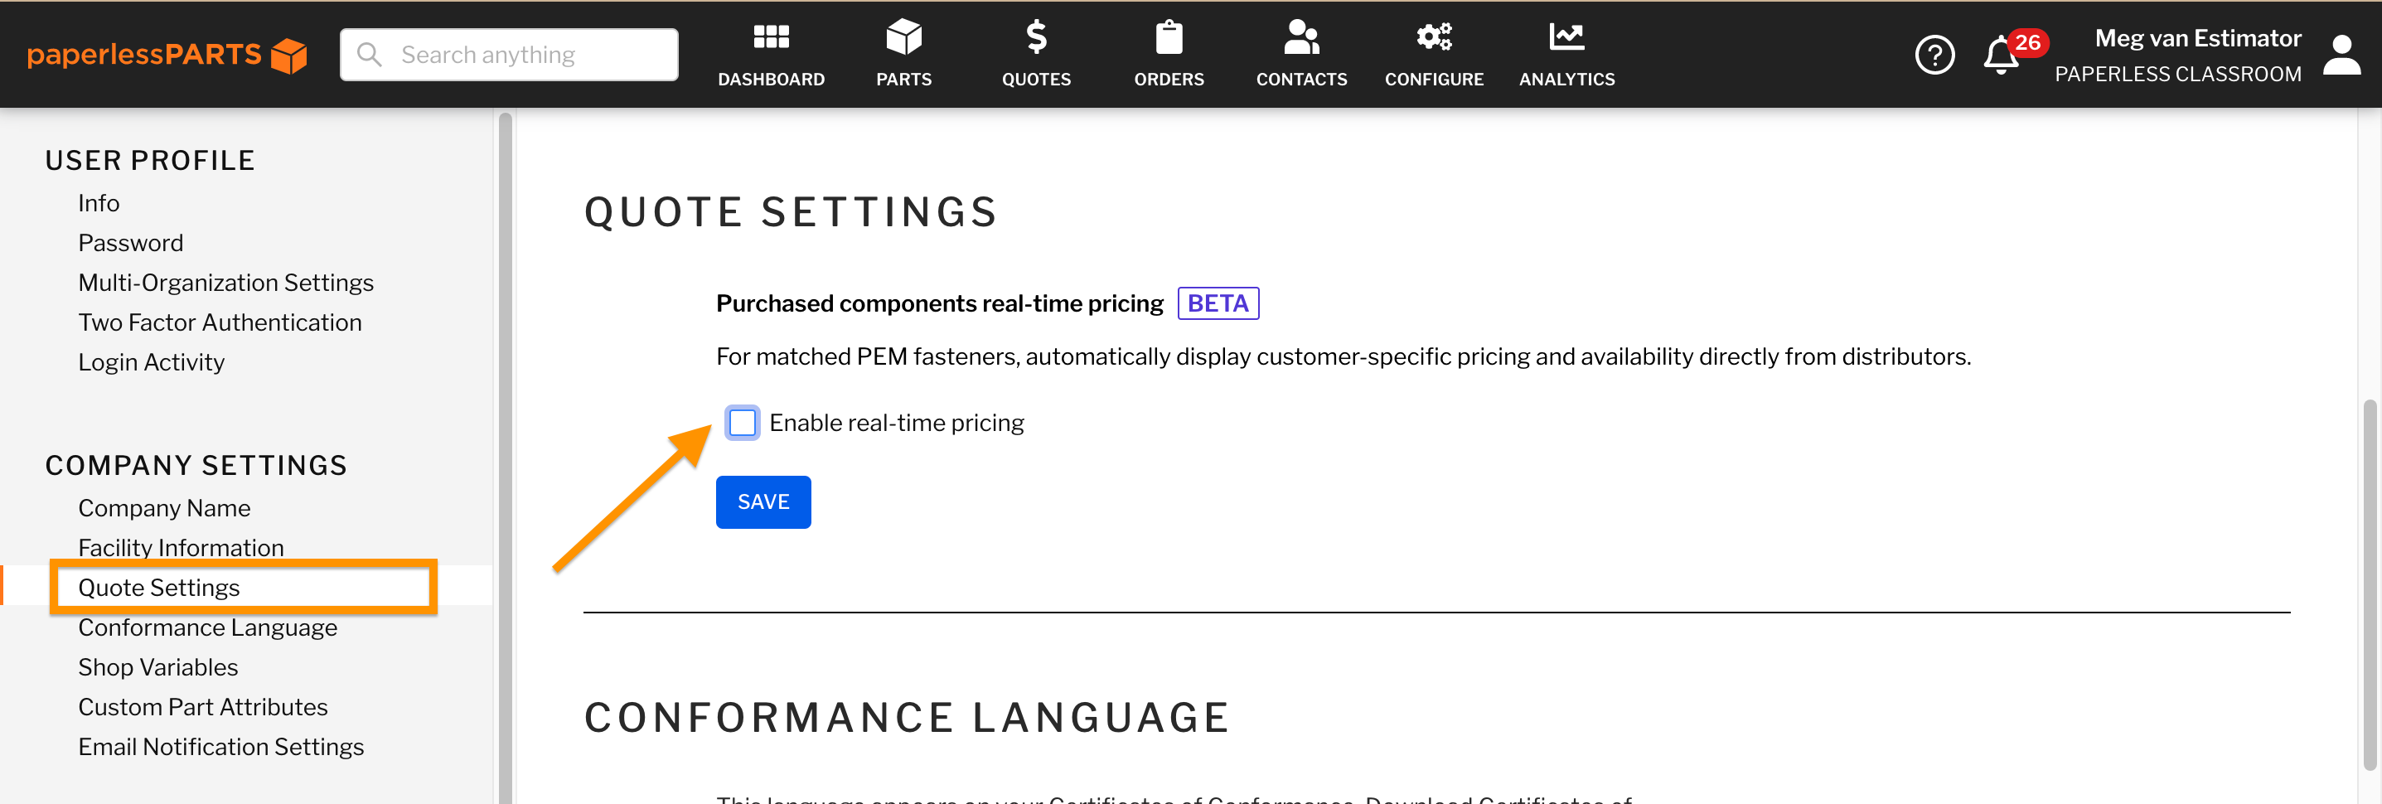Open the Password settings link

coord(130,242)
